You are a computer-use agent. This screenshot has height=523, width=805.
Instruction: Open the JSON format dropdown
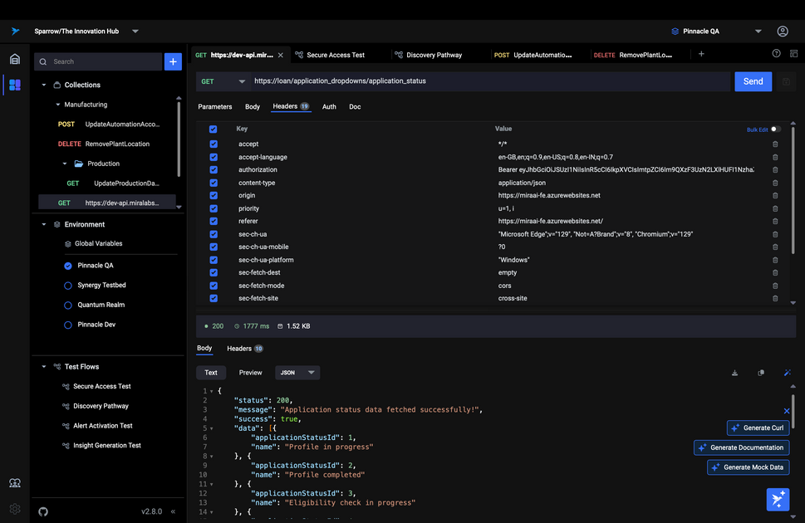(x=297, y=373)
